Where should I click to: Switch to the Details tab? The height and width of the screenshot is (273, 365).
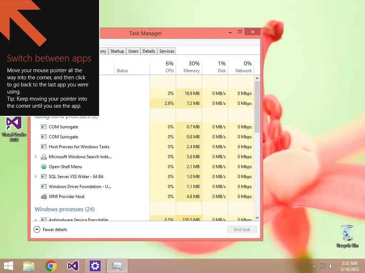pos(149,51)
